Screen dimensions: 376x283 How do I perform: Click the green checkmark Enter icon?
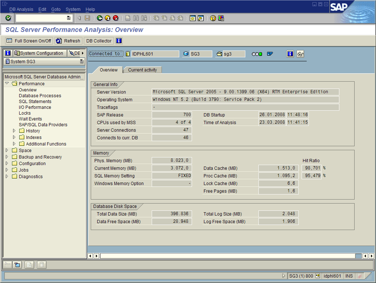tap(8, 18)
